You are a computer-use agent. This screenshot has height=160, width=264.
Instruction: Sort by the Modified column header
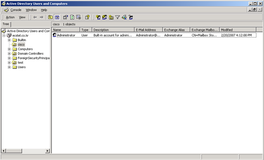tap(238, 30)
